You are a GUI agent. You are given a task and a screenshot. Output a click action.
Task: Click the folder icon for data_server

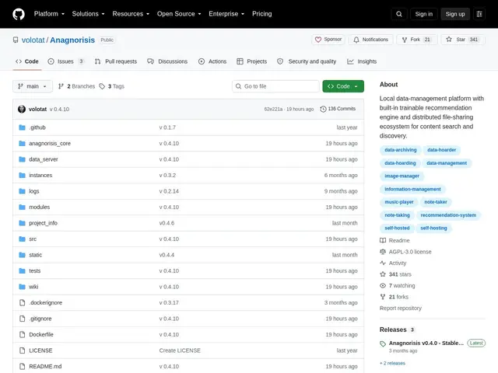point(22,159)
